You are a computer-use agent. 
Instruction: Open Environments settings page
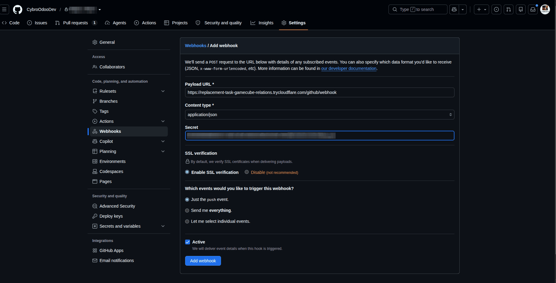click(129, 161)
